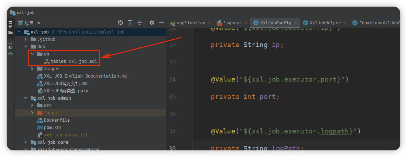The width and height of the screenshot is (407, 157).
Task: Collapse the xxl-job-admin module
Action: (25, 98)
